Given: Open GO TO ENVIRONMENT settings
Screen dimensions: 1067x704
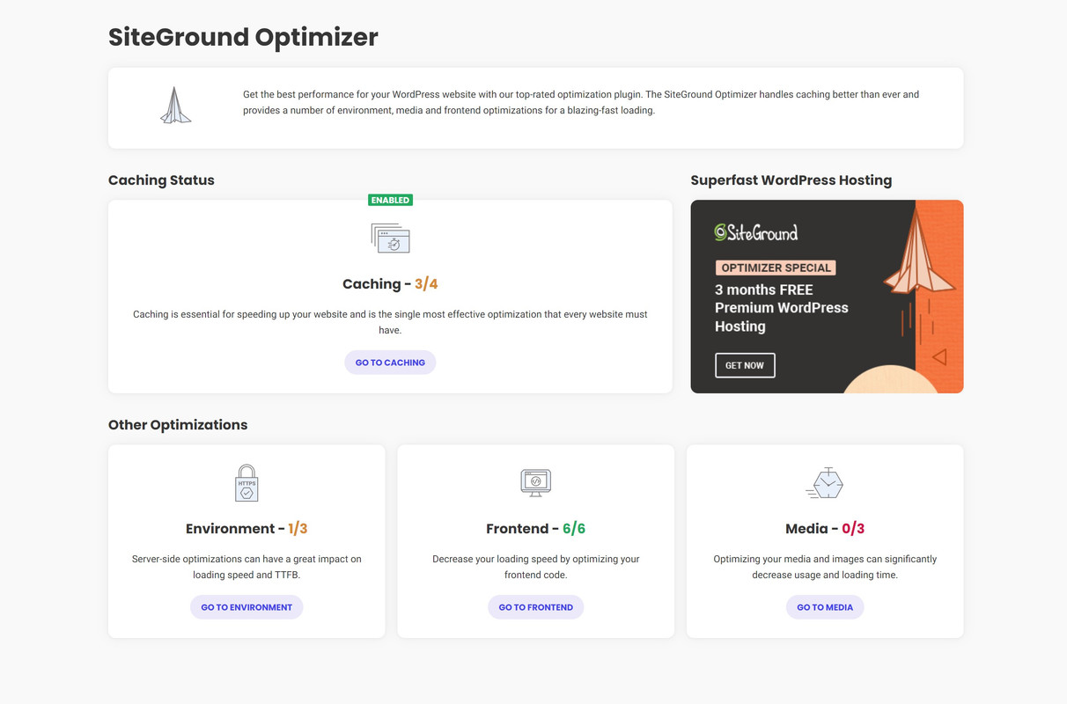Looking at the screenshot, I should 247,607.
